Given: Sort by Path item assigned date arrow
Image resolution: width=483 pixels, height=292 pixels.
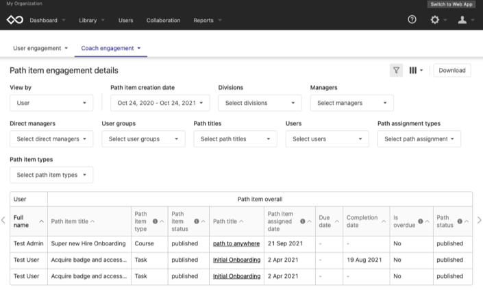Looking at the screenshot, I should coord(309,221).
